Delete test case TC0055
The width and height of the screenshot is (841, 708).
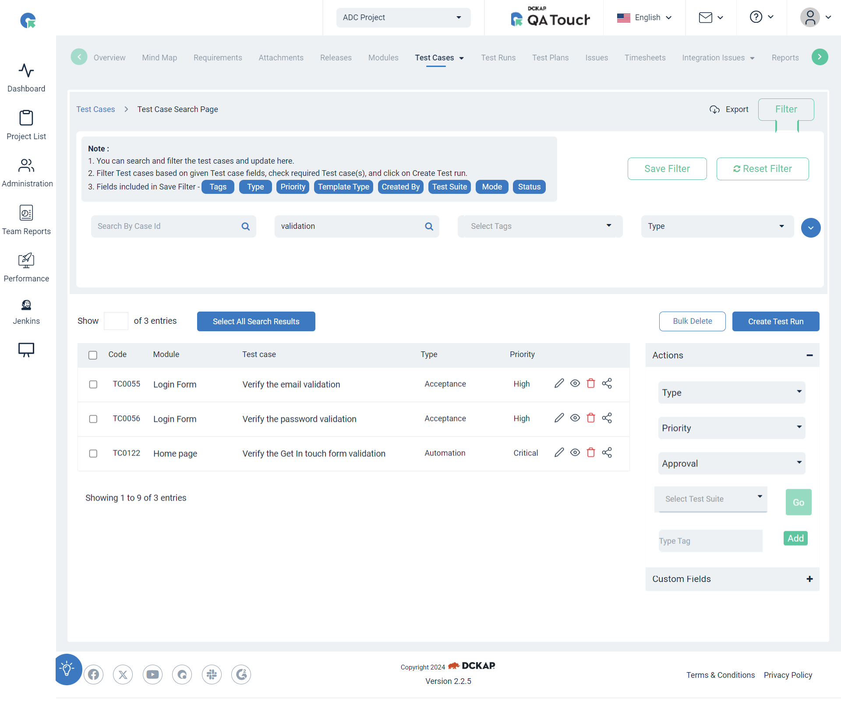[591, 383]
